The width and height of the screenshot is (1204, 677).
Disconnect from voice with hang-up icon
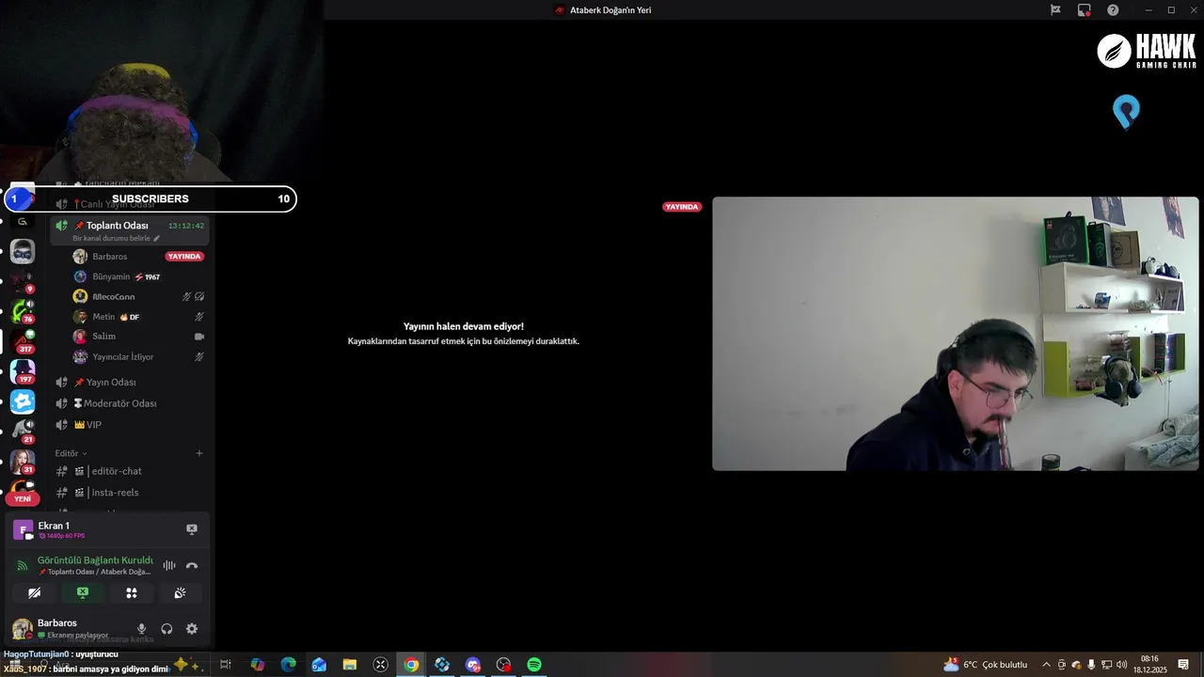192,565
